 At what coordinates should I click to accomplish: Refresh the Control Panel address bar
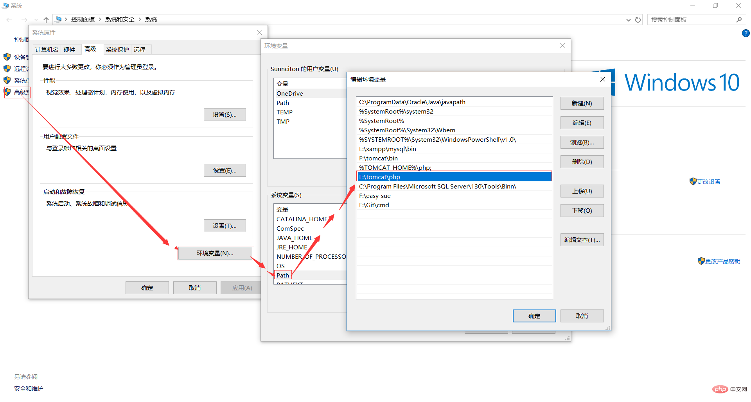(638, 20)
